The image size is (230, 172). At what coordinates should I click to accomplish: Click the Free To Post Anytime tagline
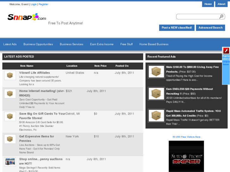(x=65, y=23)
